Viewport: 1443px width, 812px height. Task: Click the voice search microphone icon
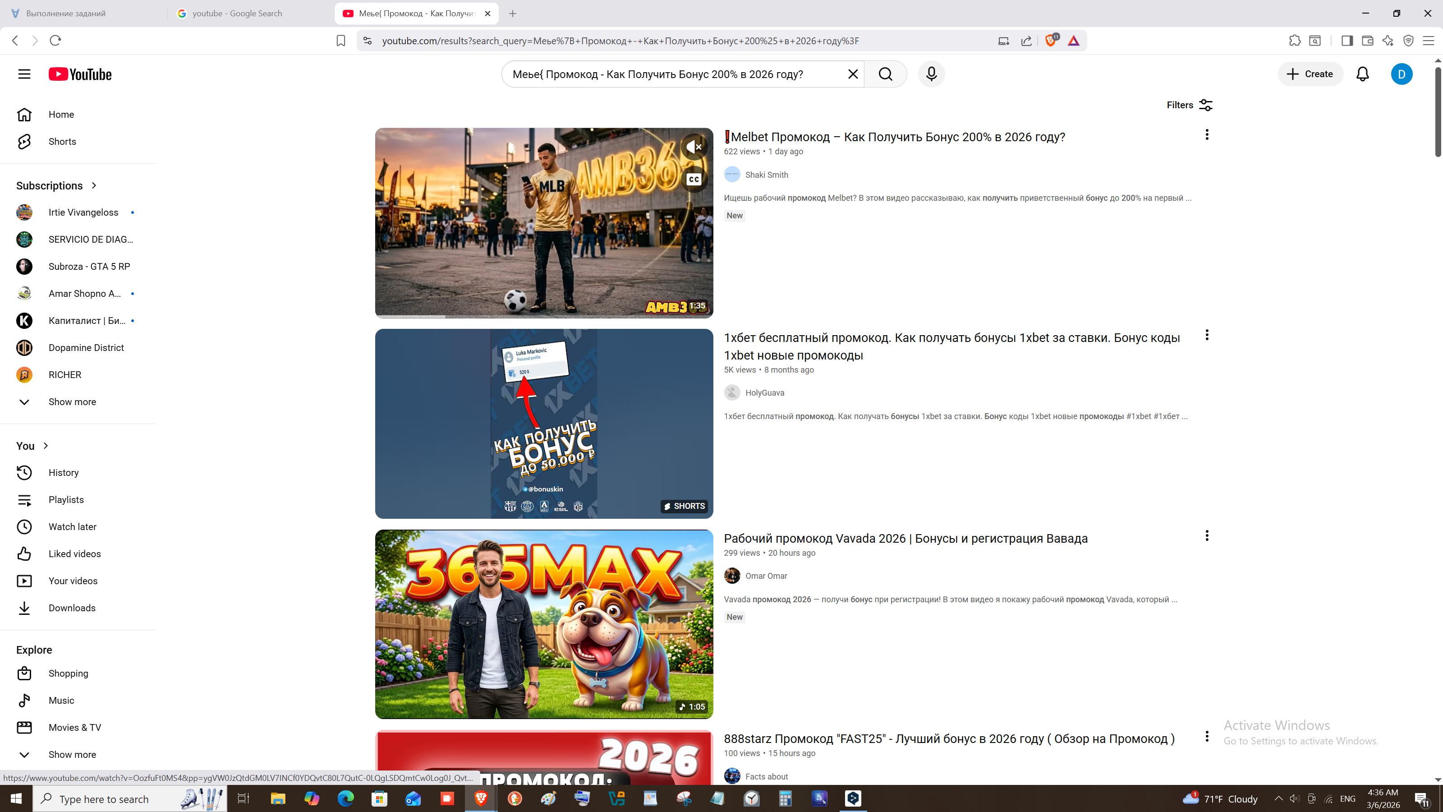(x=931, y=74)
